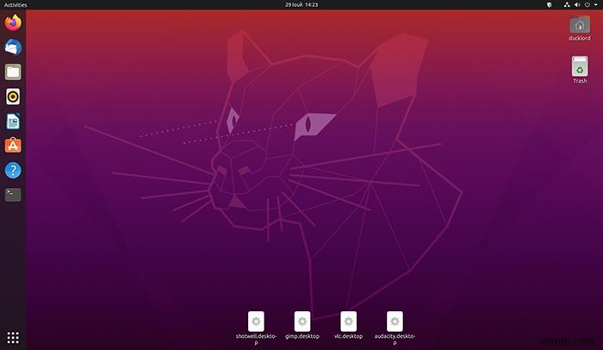Click the volume icon in top bar
Screen dimensions: 603x350
click(577, 4)
